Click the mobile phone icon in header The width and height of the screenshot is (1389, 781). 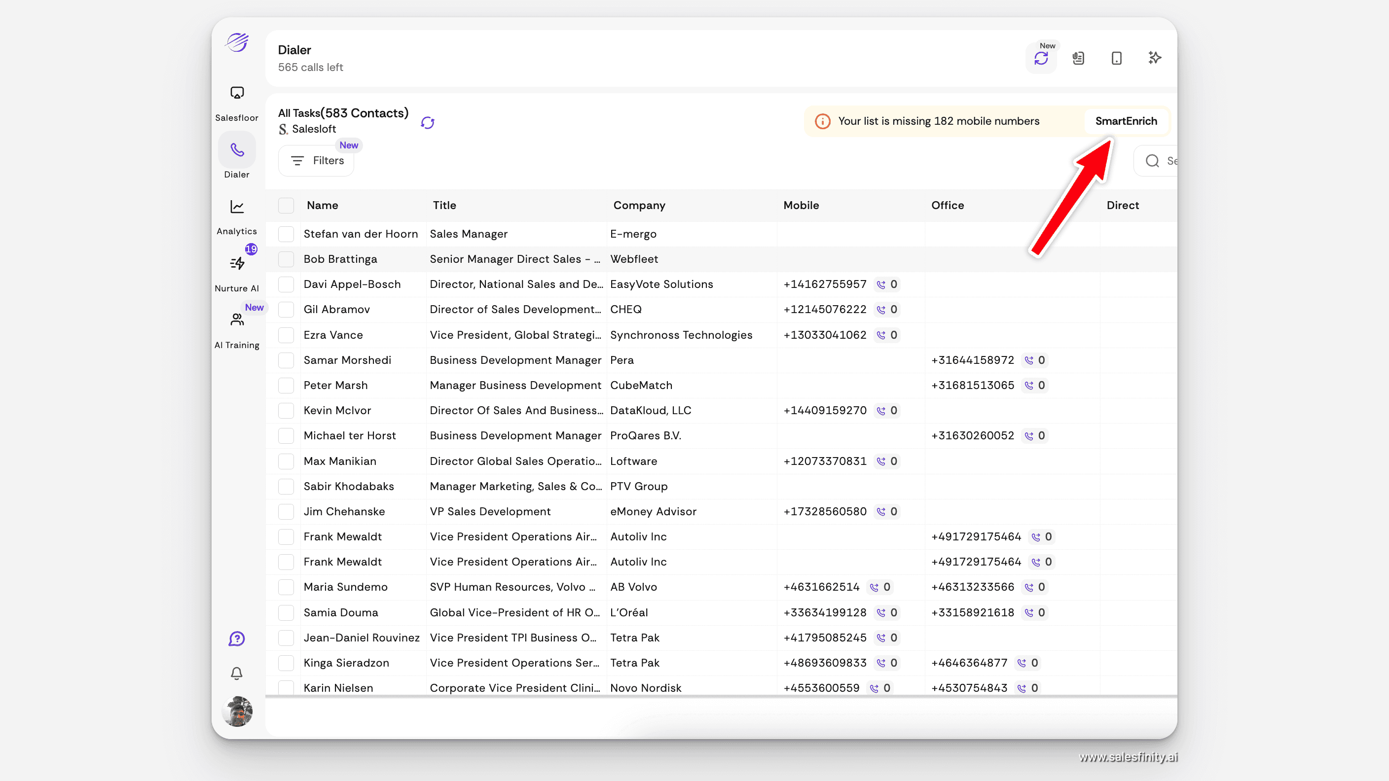[1116, 58]
